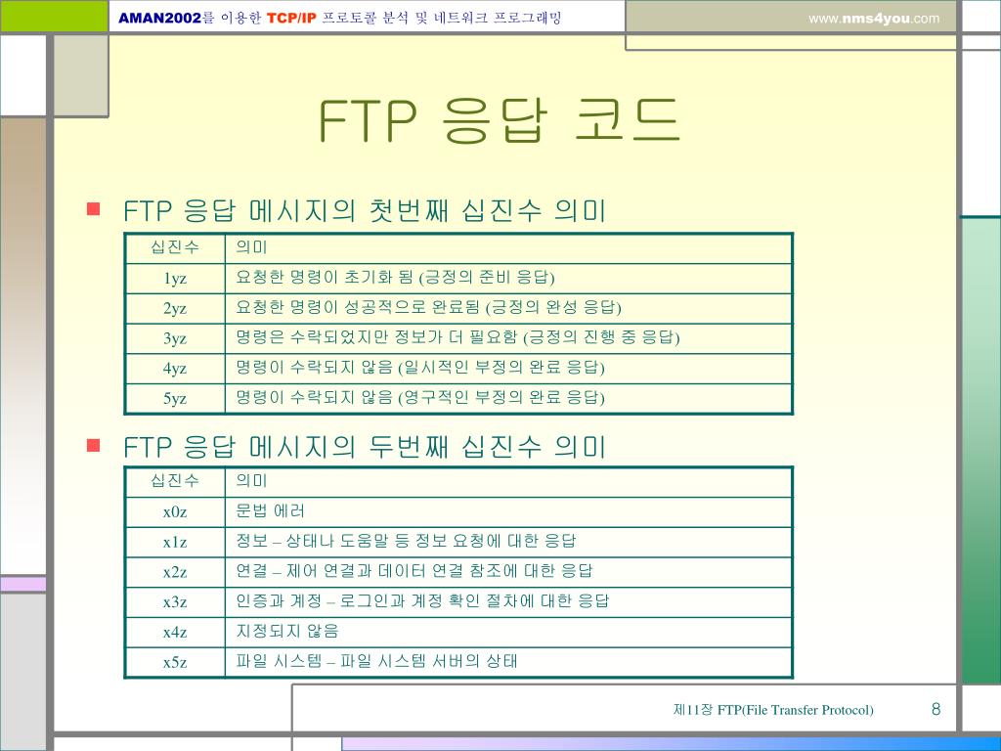Screen dimensions: 1001x751
Task: Click footer '제11장 FTP(File Transfer Protocol)'
Action: tap(773, 710)
